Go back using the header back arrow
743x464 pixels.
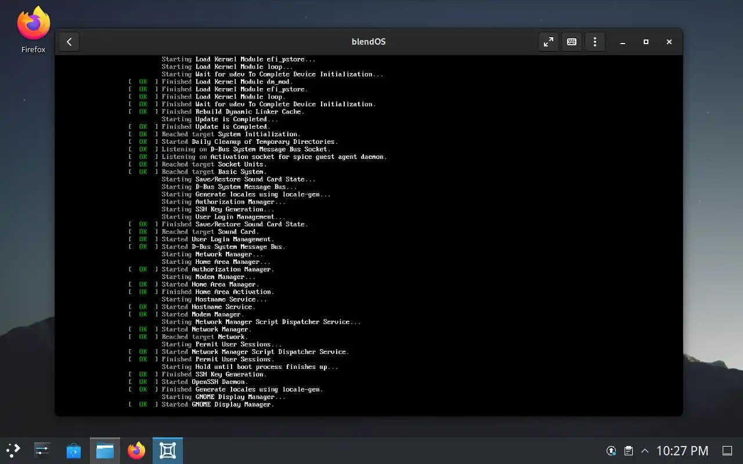(69, 42)
